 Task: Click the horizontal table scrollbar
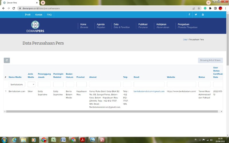tap(112, 112)
